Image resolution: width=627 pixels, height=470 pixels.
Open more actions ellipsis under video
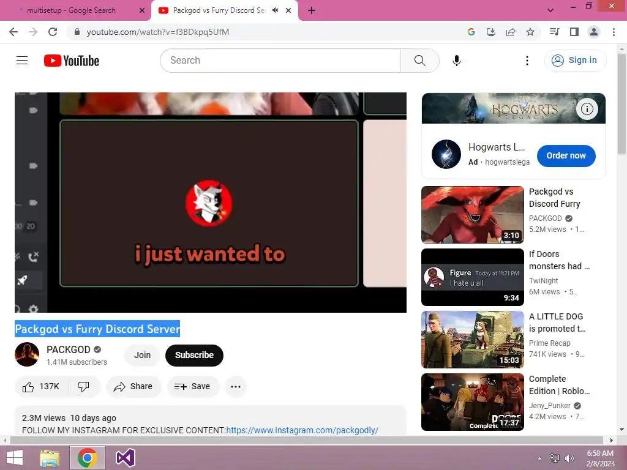236,387
